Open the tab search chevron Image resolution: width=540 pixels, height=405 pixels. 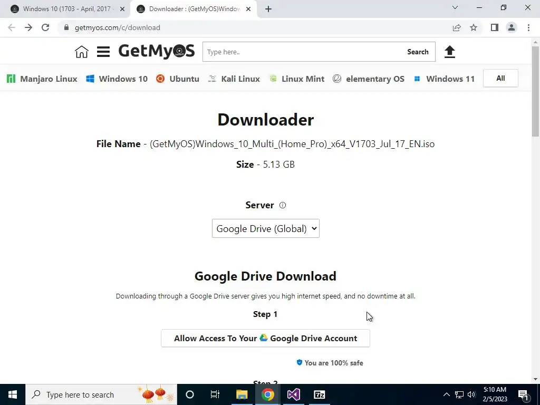[455, 7]
